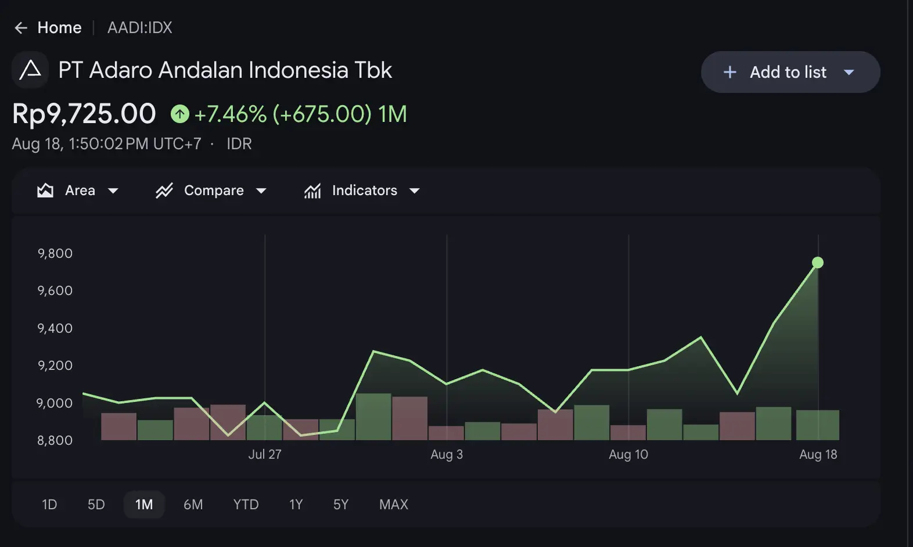Click the Compare lines icon
This screenshot has height=547, width=913.
point(164,190)
